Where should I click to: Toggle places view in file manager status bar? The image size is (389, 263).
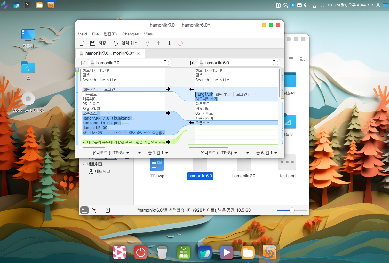tap(84, 210)
